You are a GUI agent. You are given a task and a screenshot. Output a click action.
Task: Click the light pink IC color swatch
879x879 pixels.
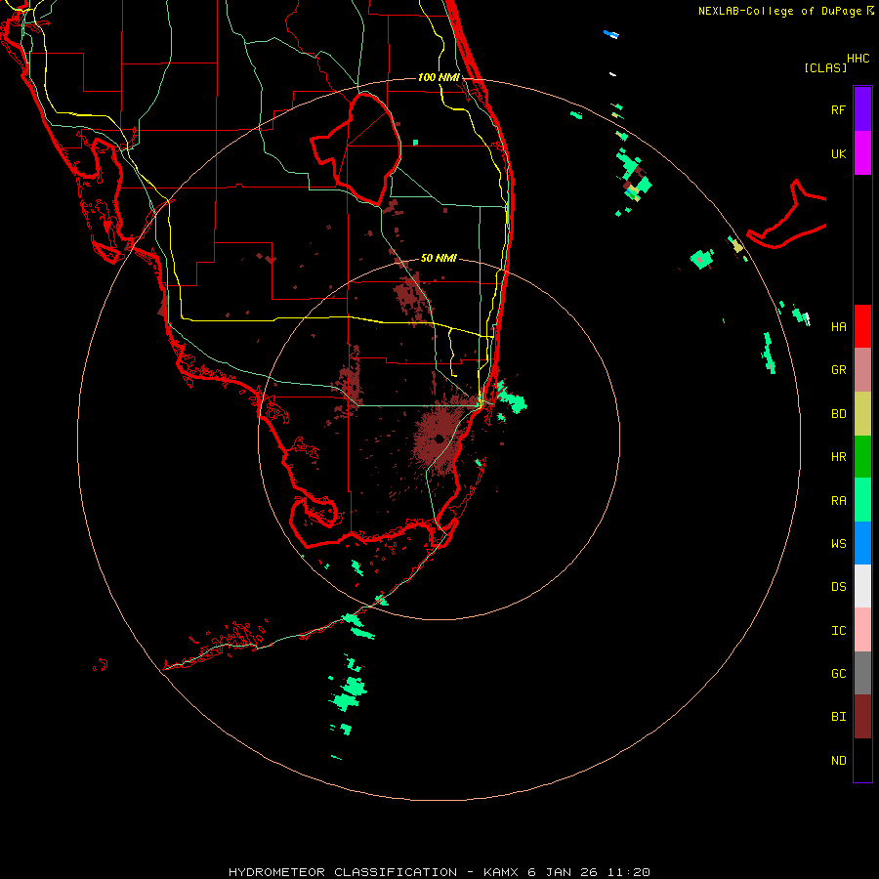[862, 630]
